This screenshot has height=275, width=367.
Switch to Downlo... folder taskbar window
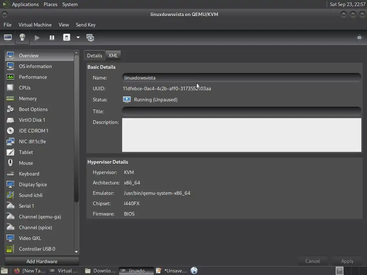pos(100,271)
